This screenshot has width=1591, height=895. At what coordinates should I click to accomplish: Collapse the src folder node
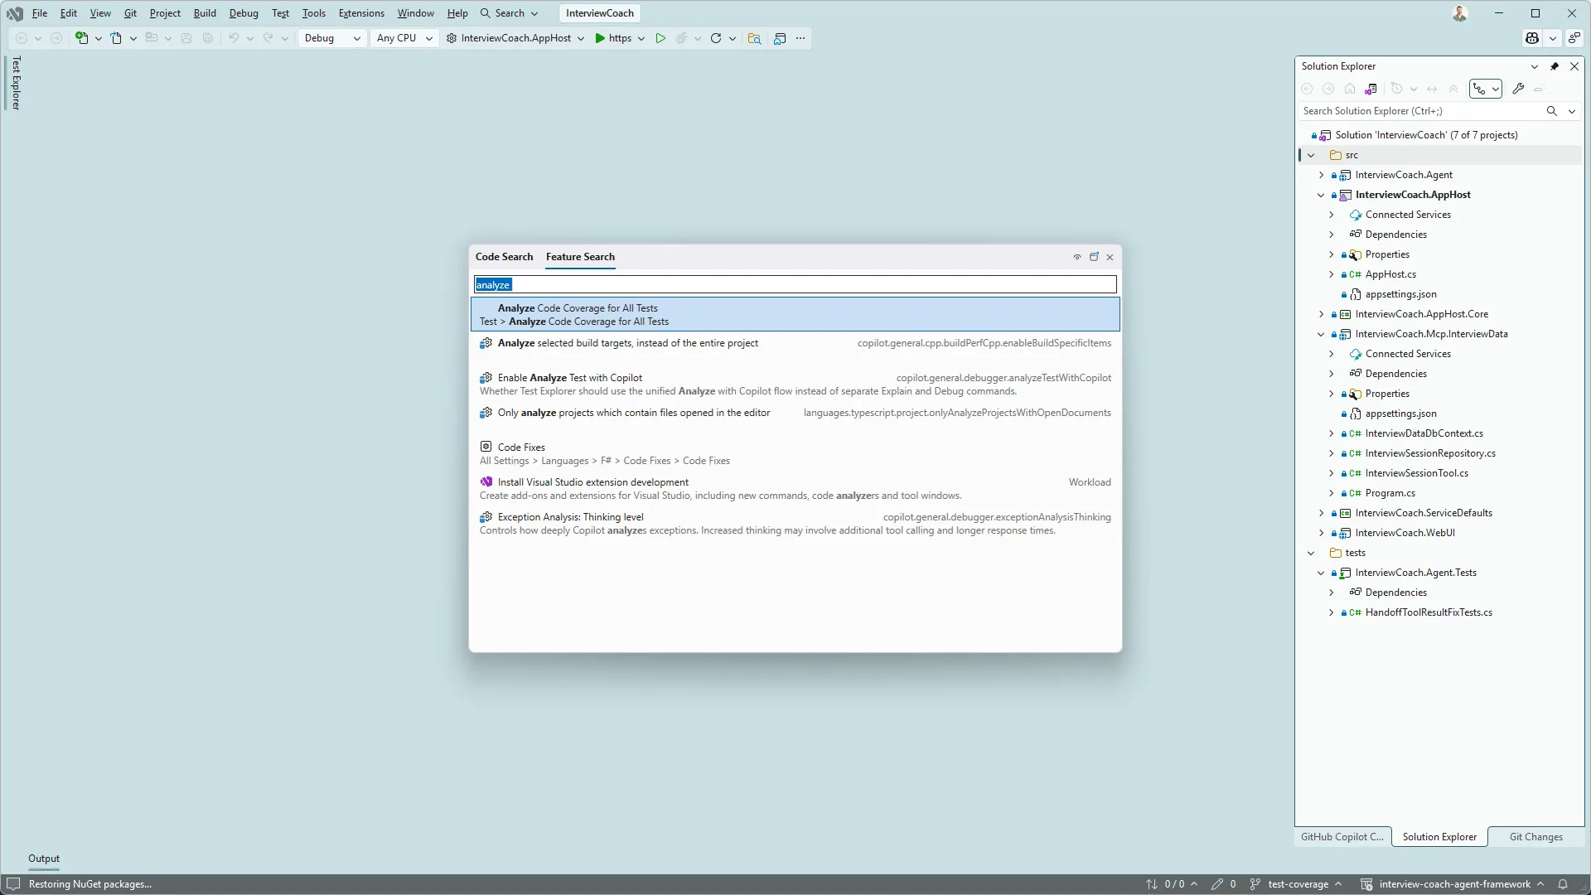(x=1311, y=155)
